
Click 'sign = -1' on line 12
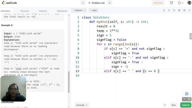click(120, 67)
